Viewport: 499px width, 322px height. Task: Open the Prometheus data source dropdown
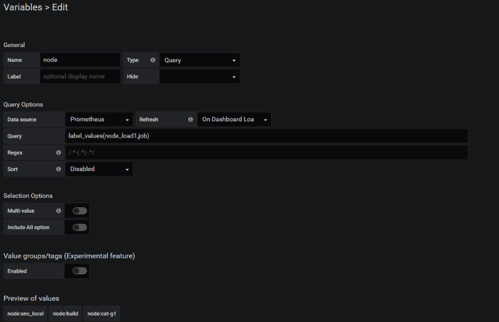point(99,120)
